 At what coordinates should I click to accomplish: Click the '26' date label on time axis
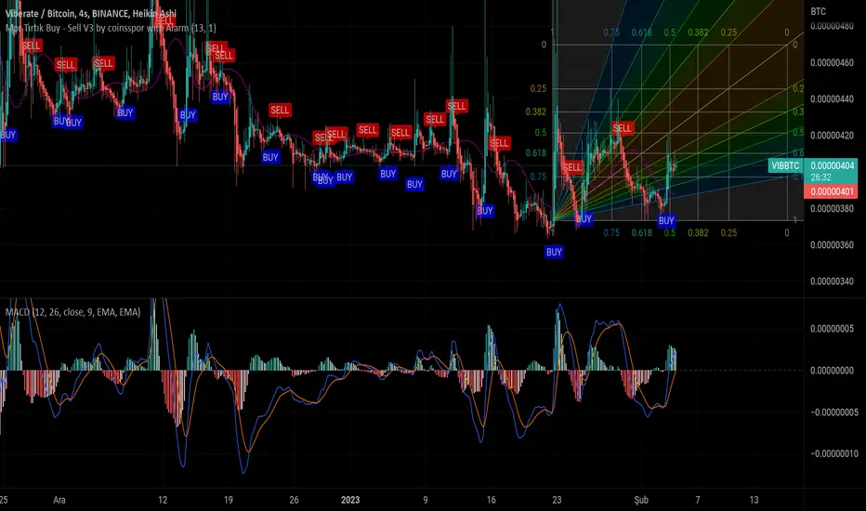[294, 500]
